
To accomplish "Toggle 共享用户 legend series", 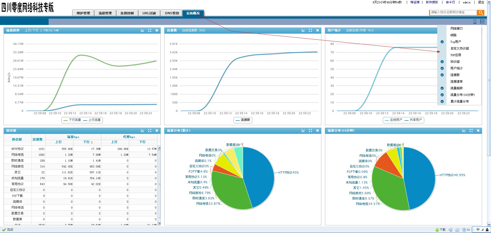I will (413, 120).
